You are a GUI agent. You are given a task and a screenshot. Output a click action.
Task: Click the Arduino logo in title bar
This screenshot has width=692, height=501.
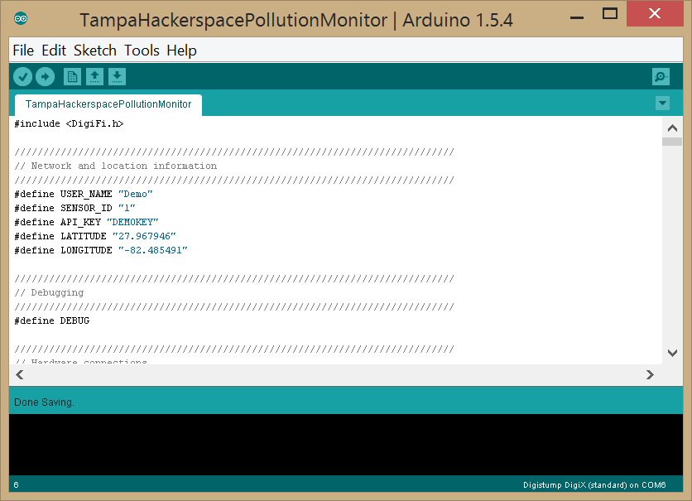coord(21,18)
